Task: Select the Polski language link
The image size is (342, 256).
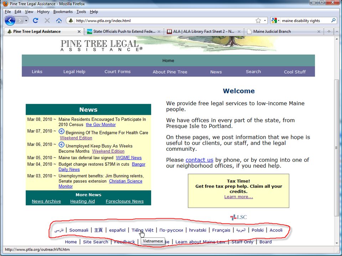Action: click(x=258, y=230)
